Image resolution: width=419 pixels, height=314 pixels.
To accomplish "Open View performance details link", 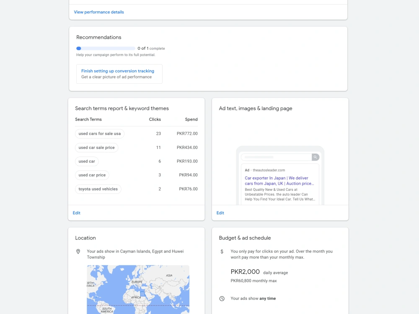I will tap(99, 12).
